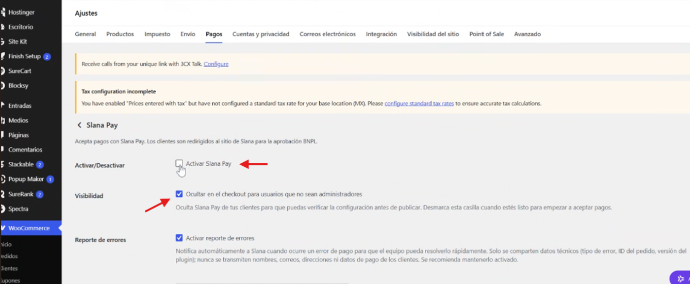
Task: Open Integración tab
Action: (x=381, y=34)
